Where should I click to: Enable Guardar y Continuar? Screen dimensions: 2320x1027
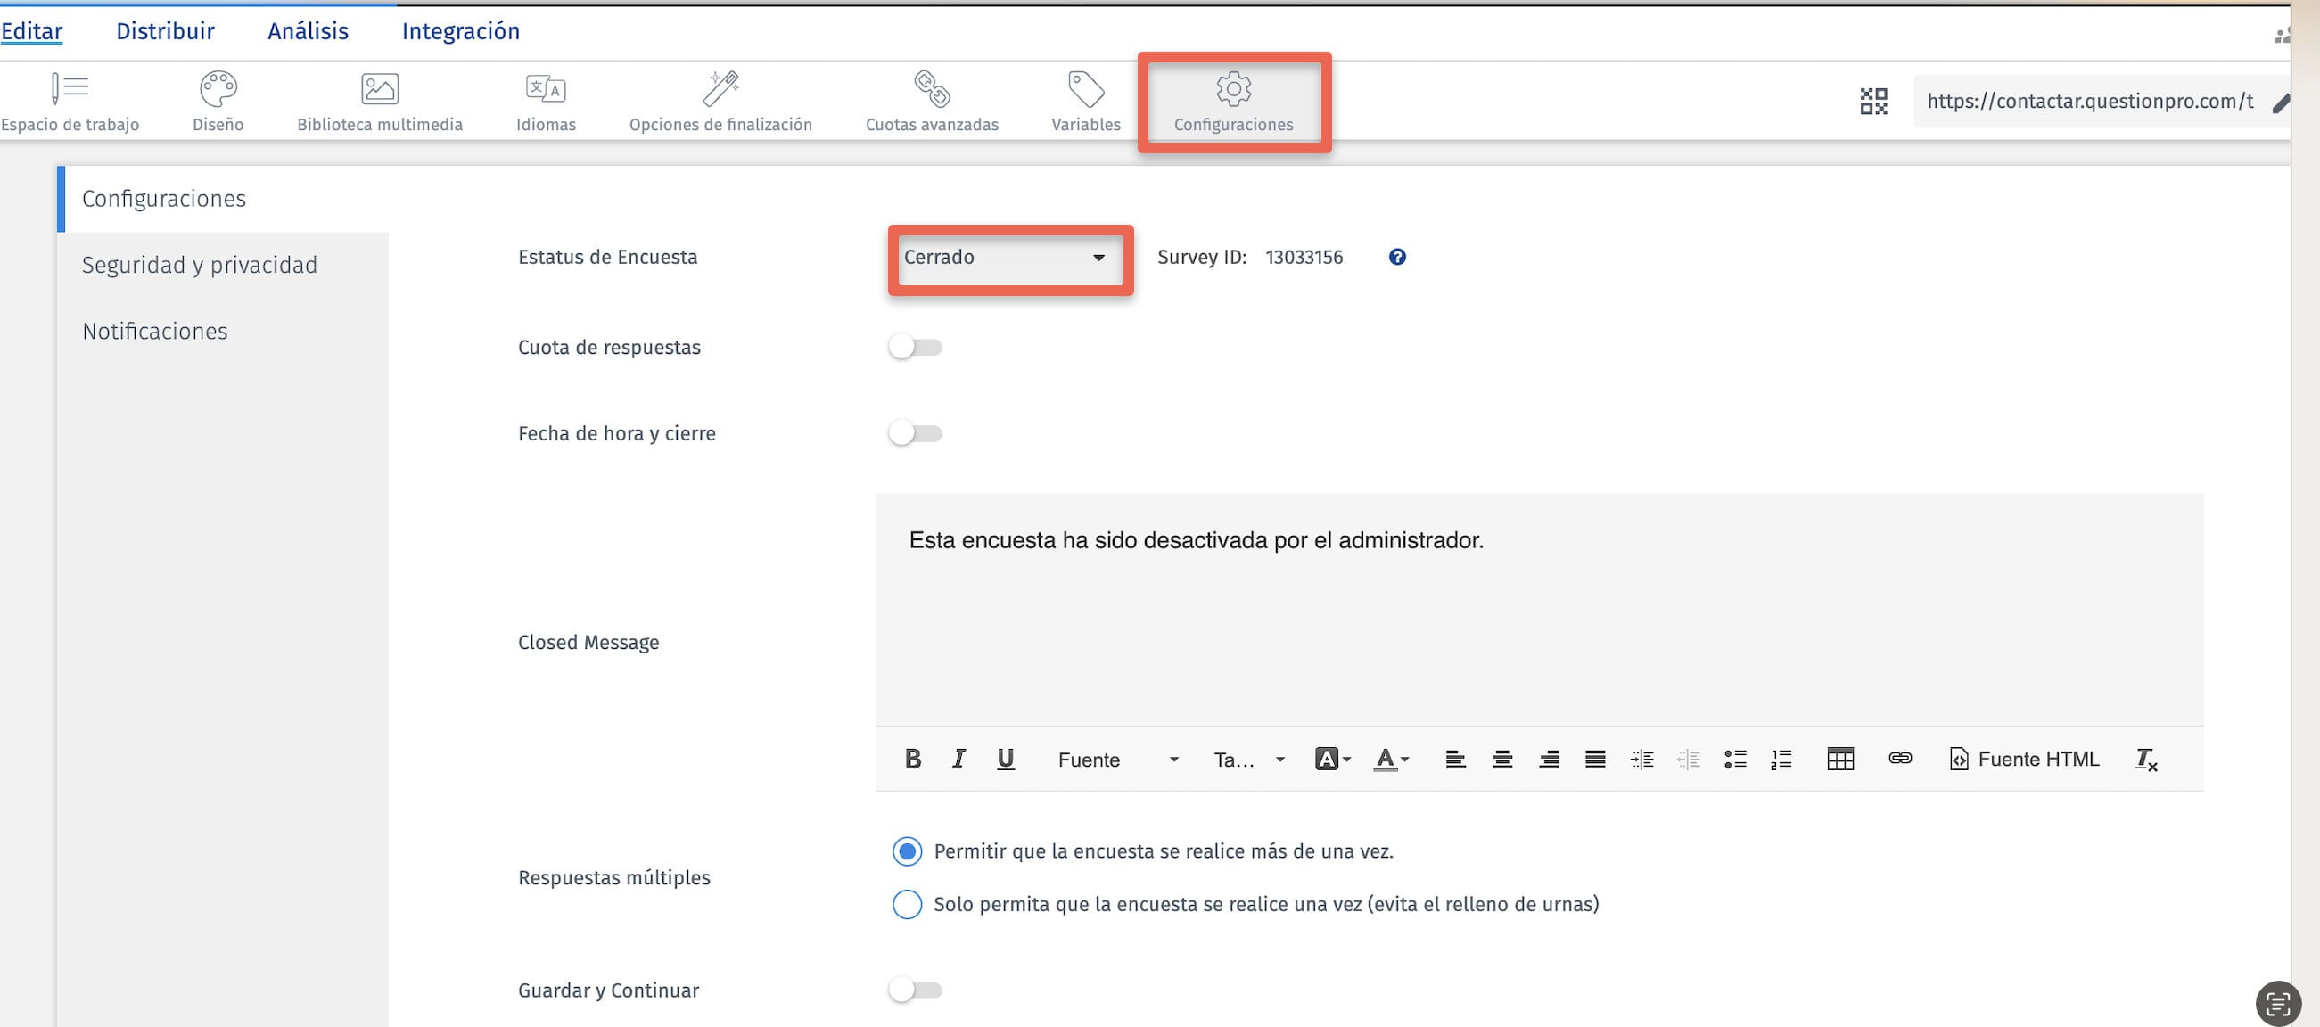point(914,990)
